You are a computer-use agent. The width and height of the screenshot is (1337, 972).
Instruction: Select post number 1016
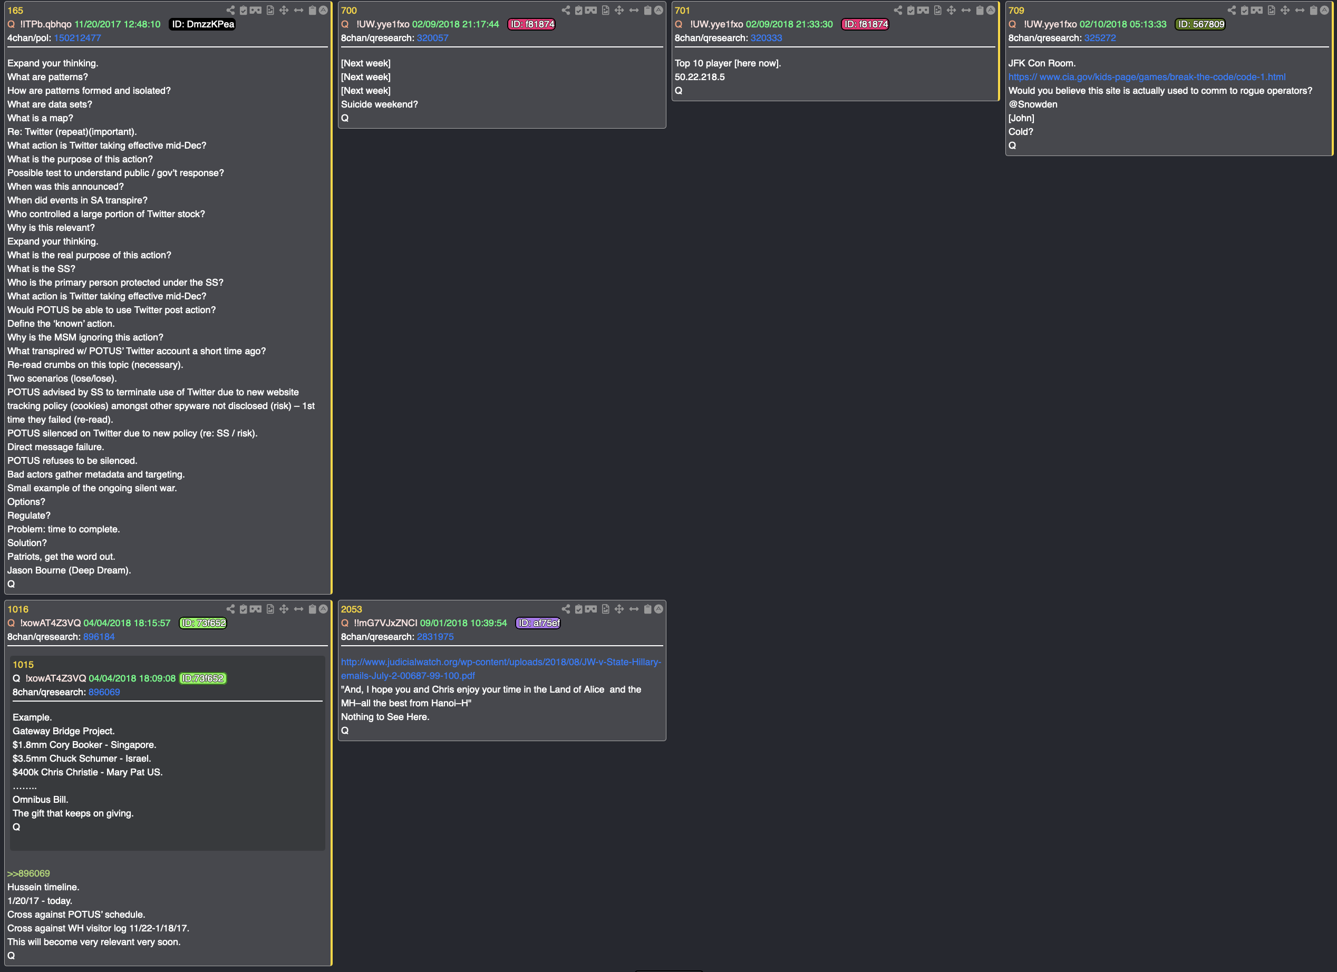18,609
